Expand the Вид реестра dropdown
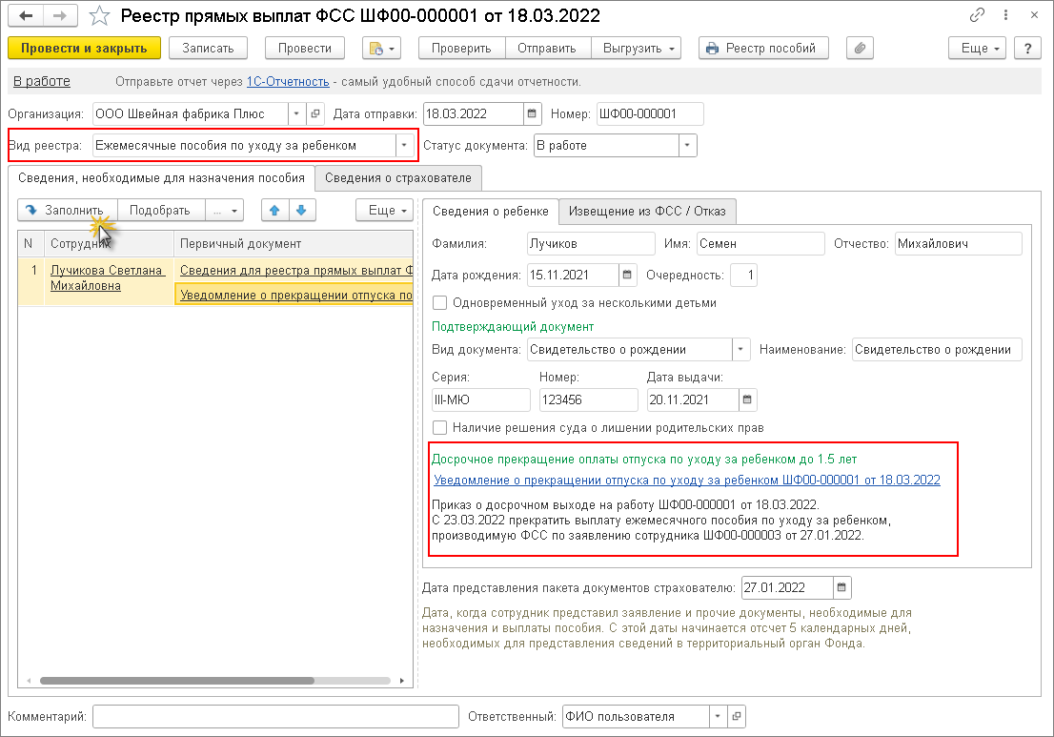Viewport: 1054px width, 737px height. [406, 146]
